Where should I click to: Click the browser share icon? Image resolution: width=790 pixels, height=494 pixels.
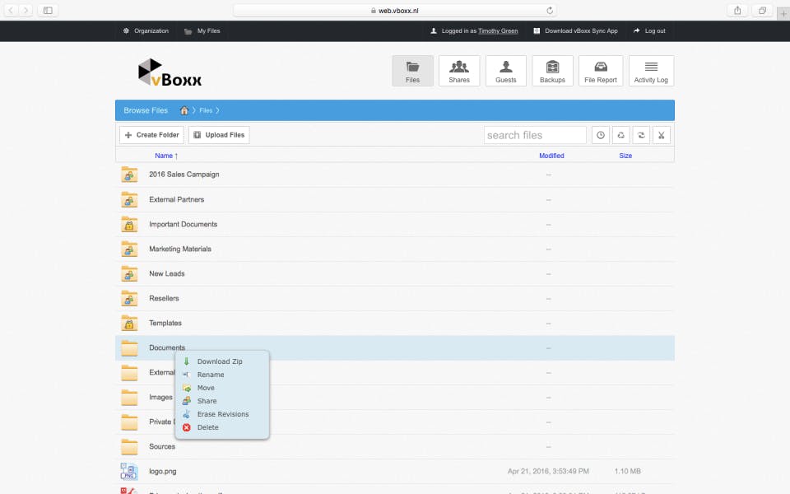coord(737,10)
